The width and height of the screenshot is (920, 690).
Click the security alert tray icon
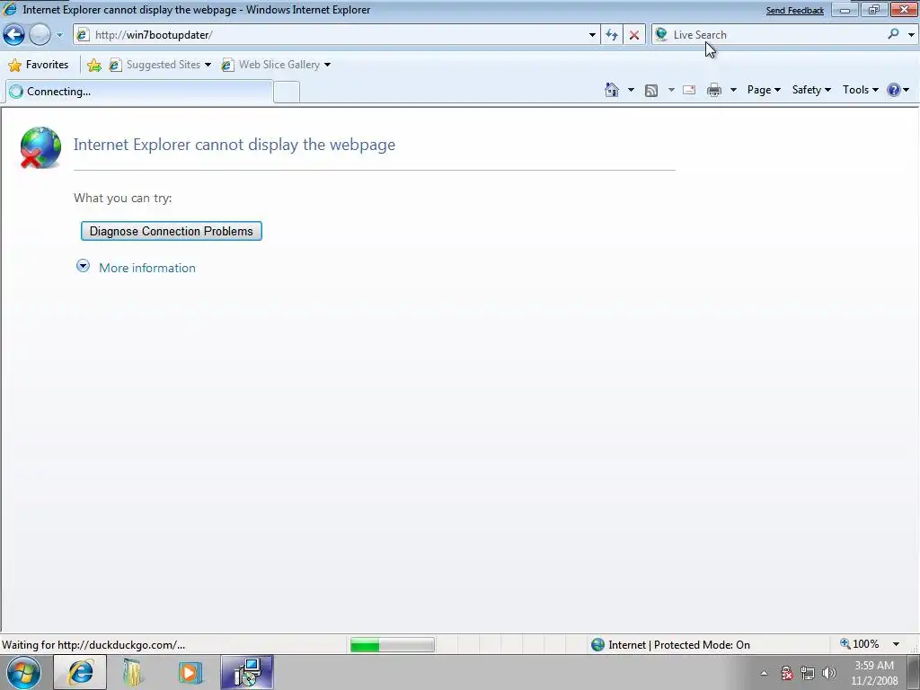(787, 673)
